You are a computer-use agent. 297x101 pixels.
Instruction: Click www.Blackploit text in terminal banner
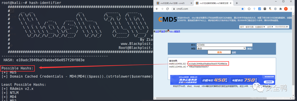click(x=137, y=44)
